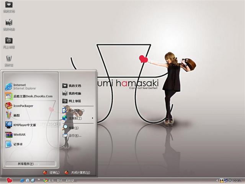Launch Internet Explorer from quick launch bar
The height and width of the screenshot is (184, 245).
22,181
